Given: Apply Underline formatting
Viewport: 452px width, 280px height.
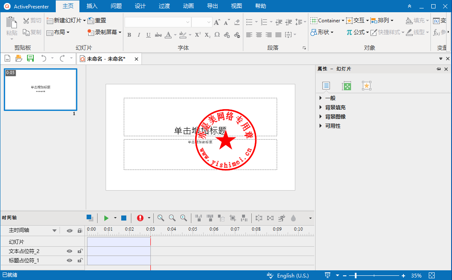Looking at the screenshot, I should (x=148, y=35).
